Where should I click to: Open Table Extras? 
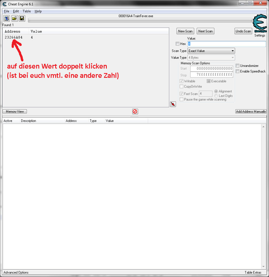[x=253, y=273]
